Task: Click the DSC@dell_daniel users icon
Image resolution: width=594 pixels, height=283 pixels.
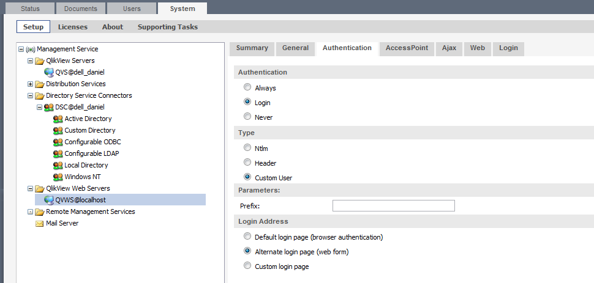Action: point(49,108)
